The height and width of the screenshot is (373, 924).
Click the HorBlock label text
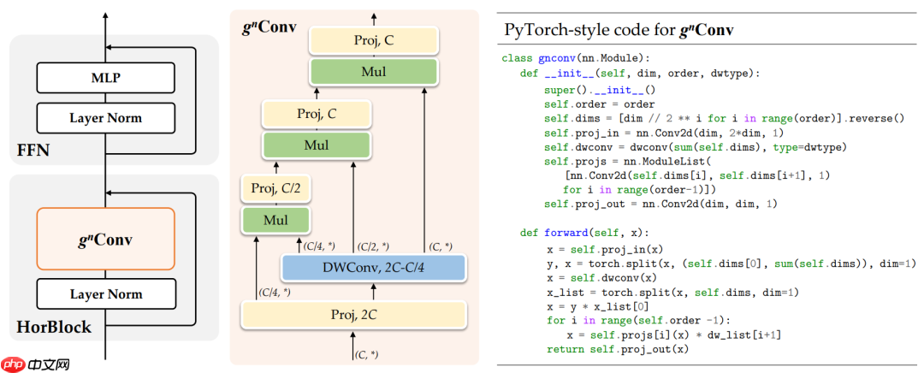54,327
